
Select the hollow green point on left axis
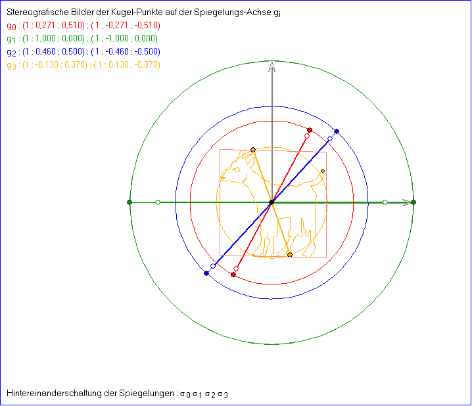[x=158, y=202]
